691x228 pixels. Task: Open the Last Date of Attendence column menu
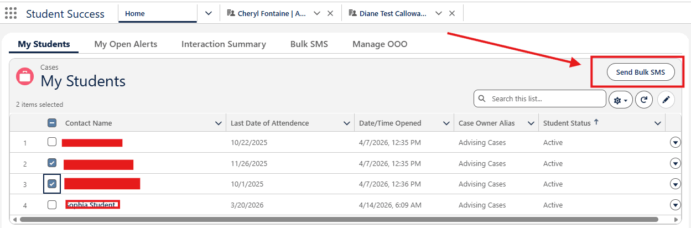(x=347, y=123)
